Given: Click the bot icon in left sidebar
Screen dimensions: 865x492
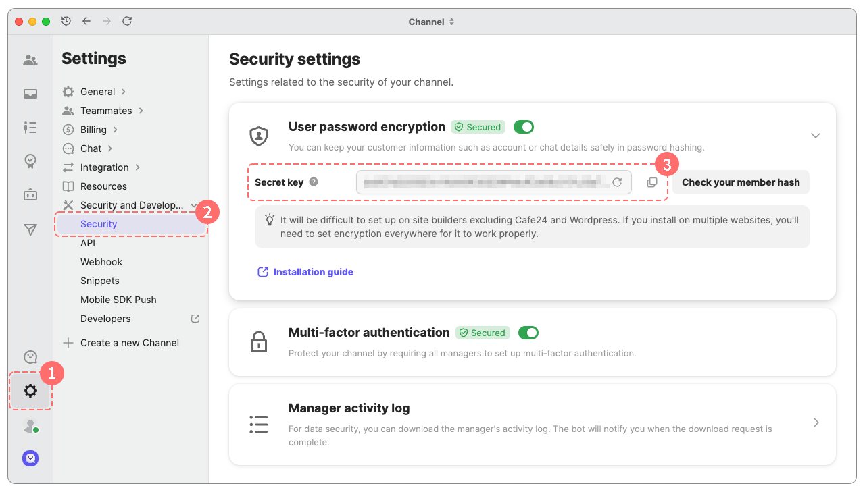Looking at the screenshot, I should (x=30, y=195).
